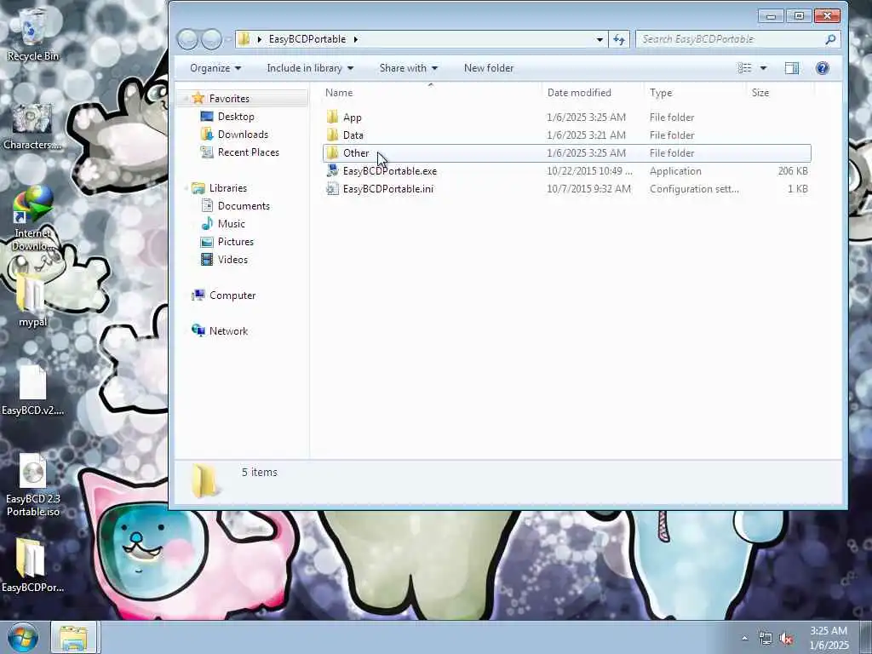Open Recent Places in Favorites
Viewport: 872px width, 654px height.
(248, 152)
